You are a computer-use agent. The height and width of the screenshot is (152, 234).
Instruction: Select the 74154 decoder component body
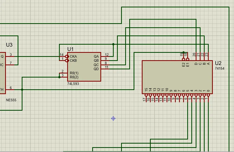[x=177, y=77]
